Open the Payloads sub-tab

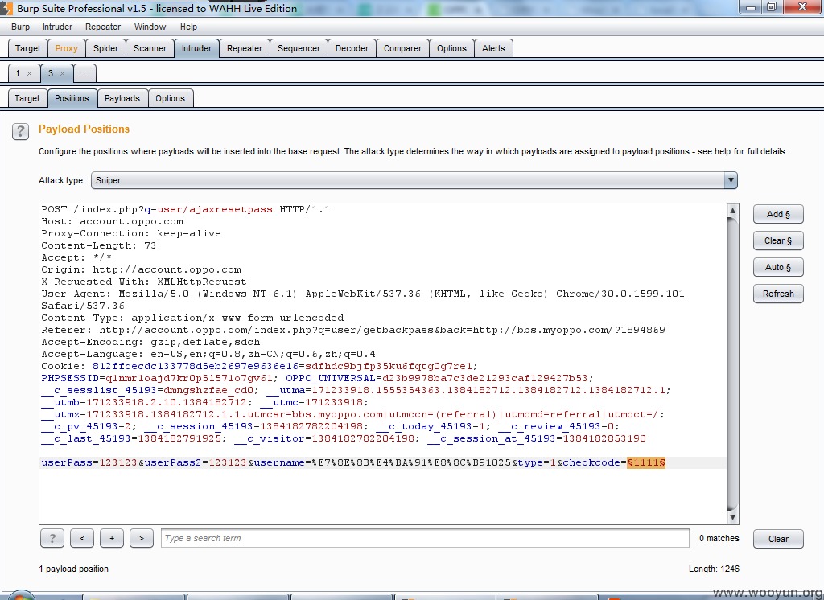pos(122,98)
